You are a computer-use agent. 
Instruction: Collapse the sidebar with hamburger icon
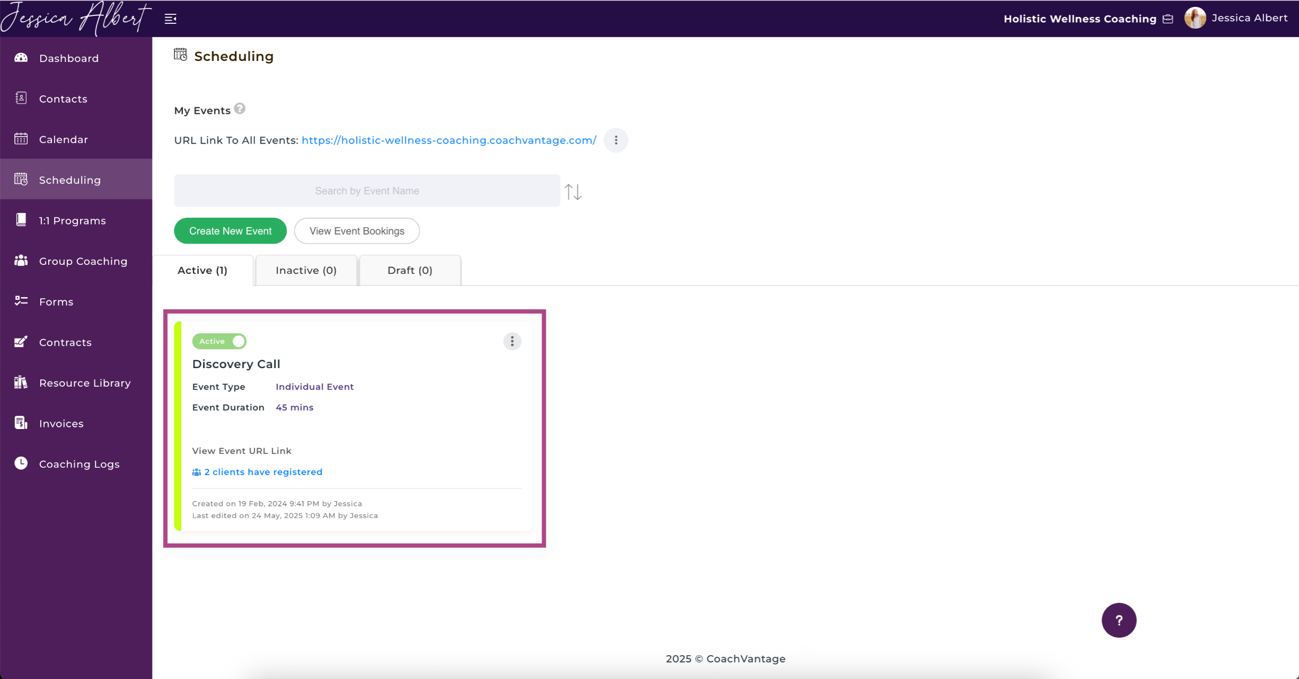point(171,19)
